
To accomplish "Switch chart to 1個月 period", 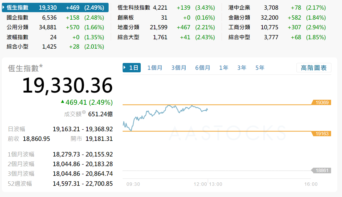I will [155, 68].
